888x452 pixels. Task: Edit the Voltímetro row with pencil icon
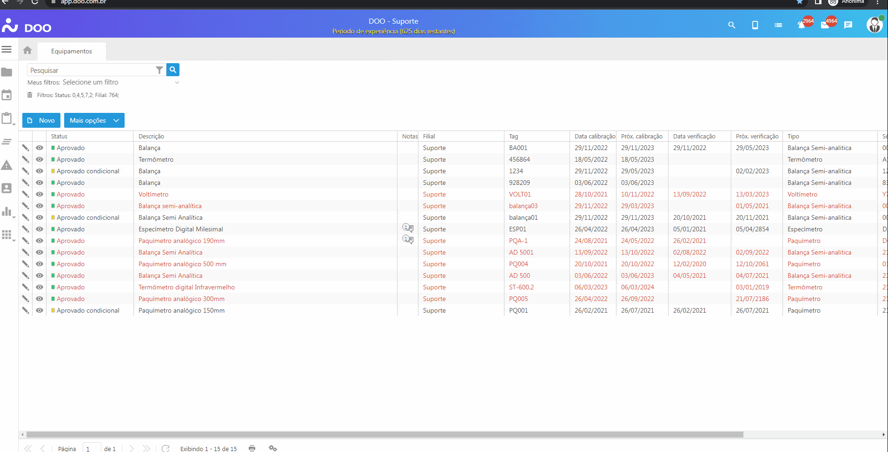pos(26,194)
